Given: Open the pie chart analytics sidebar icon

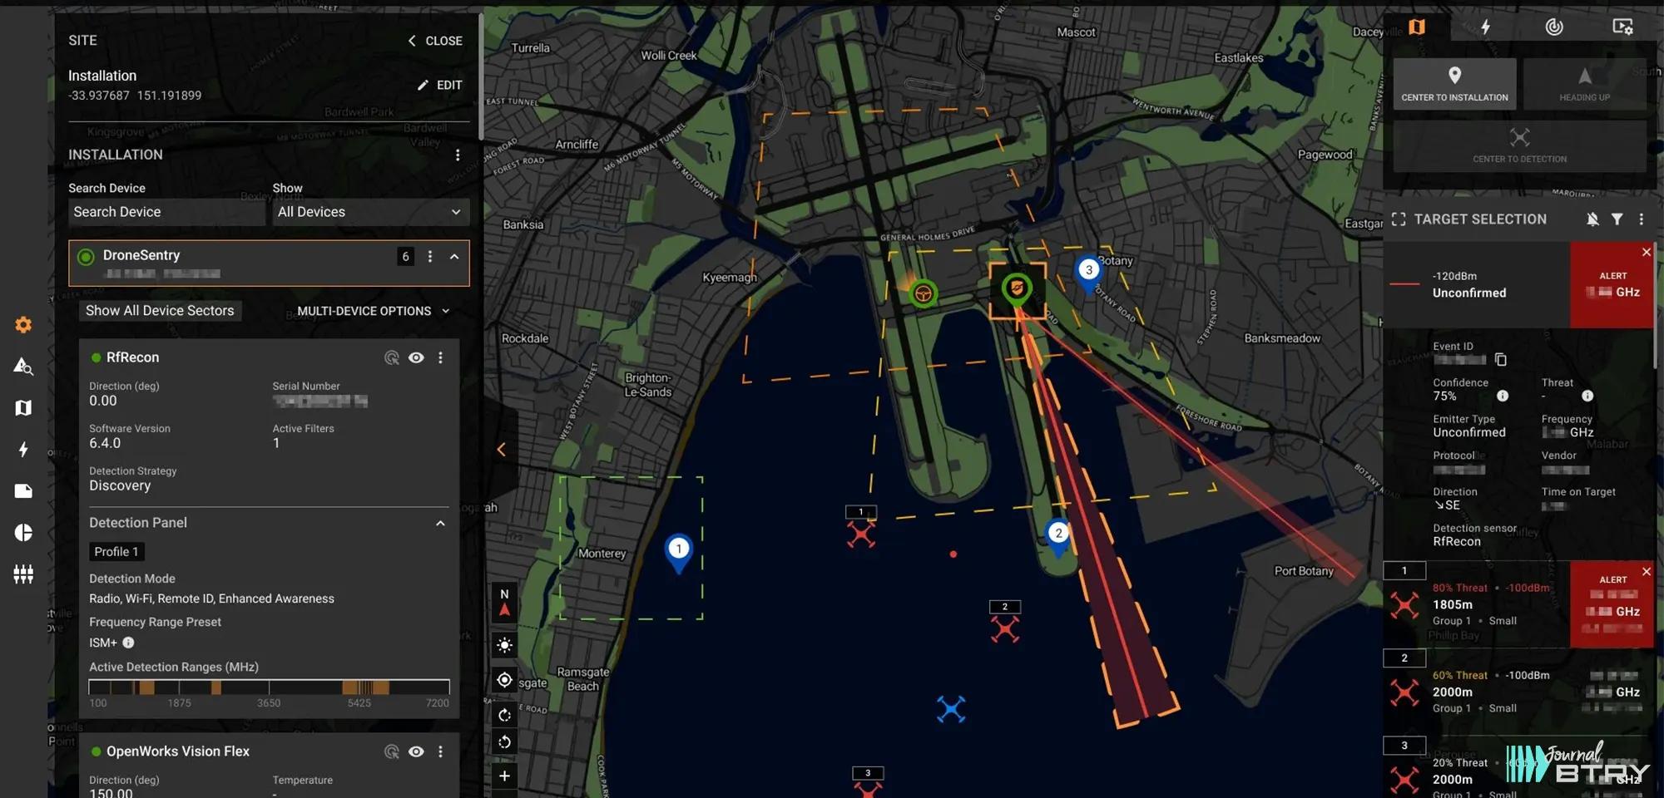Looking at the screenshot, I should coord(23,532).
